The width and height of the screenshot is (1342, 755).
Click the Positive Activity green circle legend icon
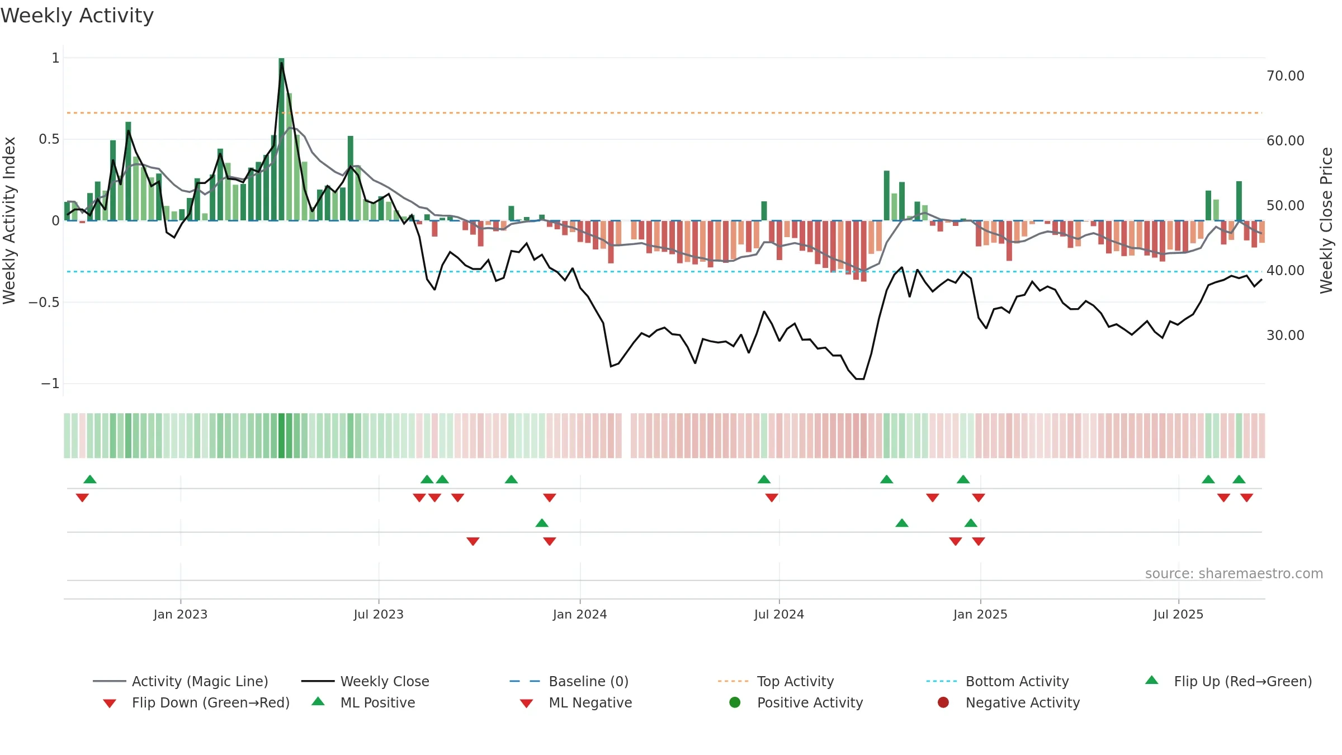click(735, 702)
